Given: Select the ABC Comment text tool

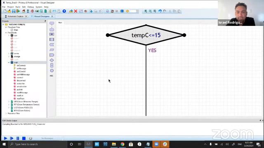Looking at the screenshot, I should click(x=52, y=76).
